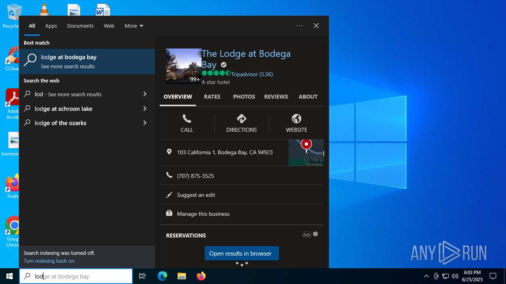Click Suggest an edit
506x284 pixels.
tap(196, 195)
